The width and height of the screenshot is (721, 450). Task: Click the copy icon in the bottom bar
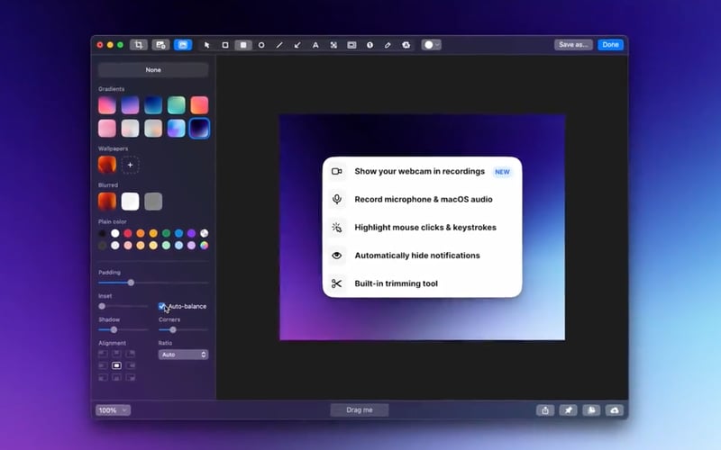591,410
